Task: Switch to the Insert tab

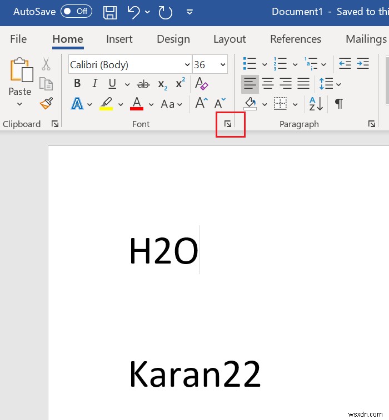Action: (x=119, y=39)
